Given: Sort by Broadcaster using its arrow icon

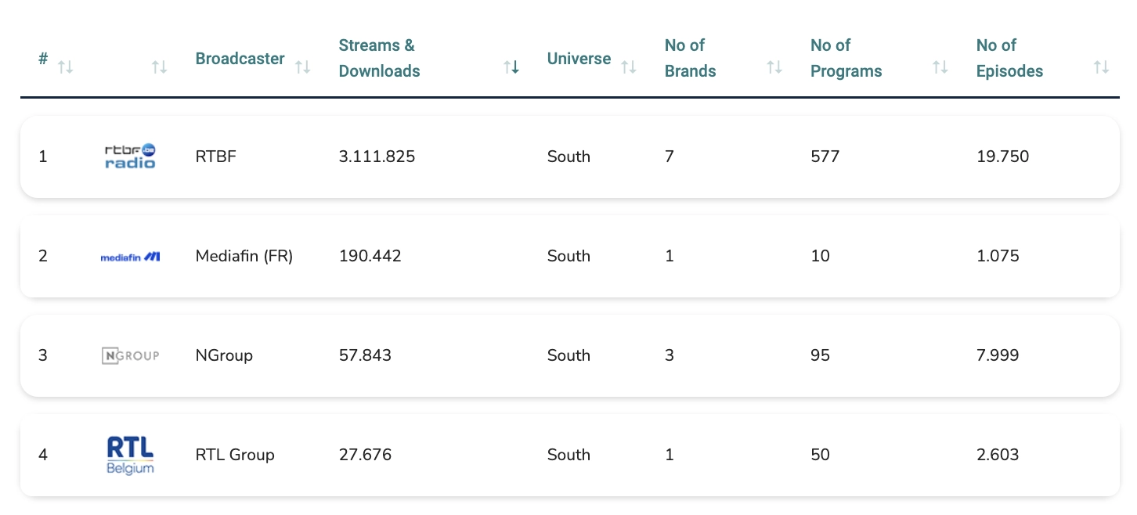Looking at the screenshot, I should point(302,67).
